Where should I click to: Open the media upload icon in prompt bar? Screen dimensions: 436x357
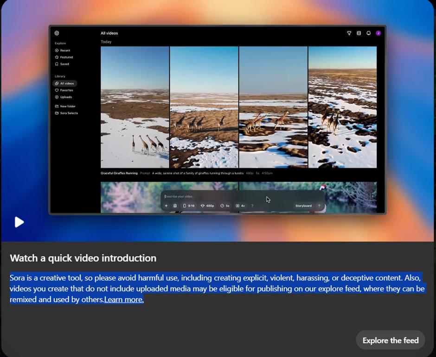(x=175, y=206)
